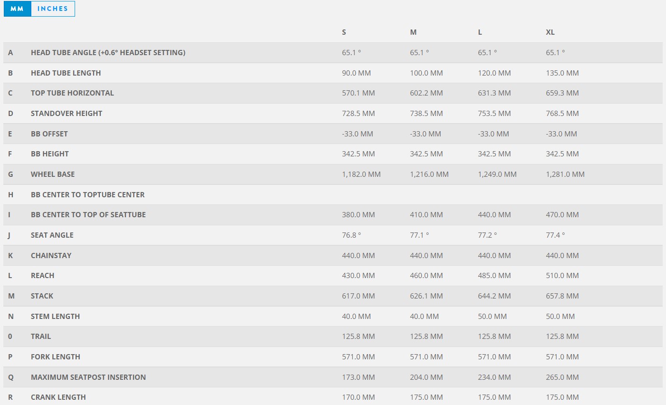Select the BB Center to Toptube Center row
Screen dimensions: 666x405
point(87,195)
